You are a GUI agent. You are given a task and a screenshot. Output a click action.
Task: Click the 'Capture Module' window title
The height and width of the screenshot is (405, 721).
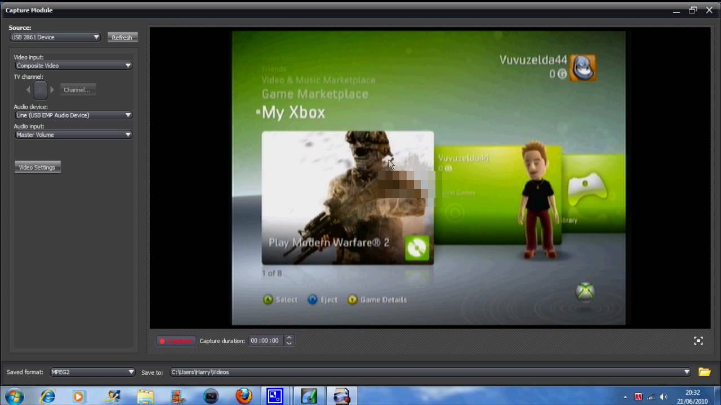(29, 10)
